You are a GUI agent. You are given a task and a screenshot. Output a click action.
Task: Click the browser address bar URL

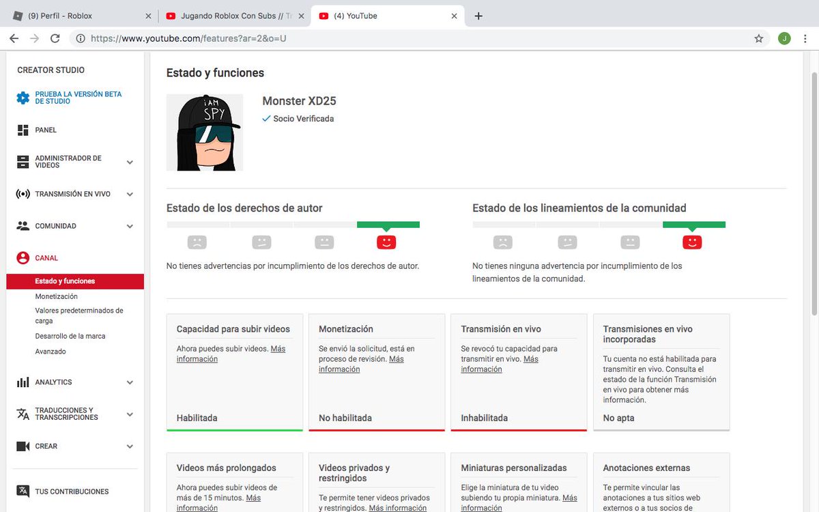pyautogui.click(x=188, y=39)
